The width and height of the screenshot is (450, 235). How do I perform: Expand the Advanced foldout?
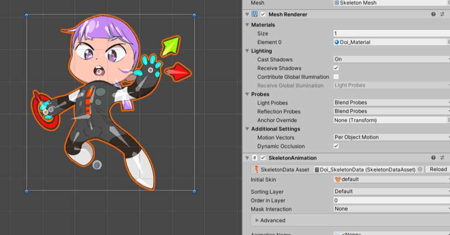point(257,221)
